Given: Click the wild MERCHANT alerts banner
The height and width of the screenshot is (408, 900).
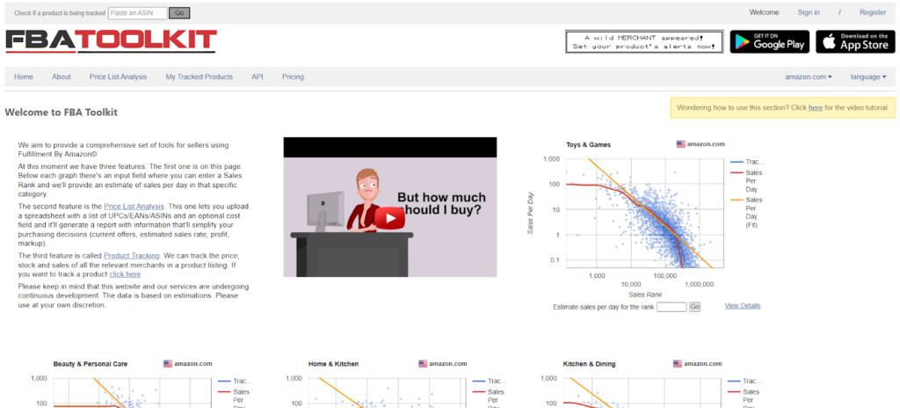Looking at the screenshot, I should click(643, 41).
